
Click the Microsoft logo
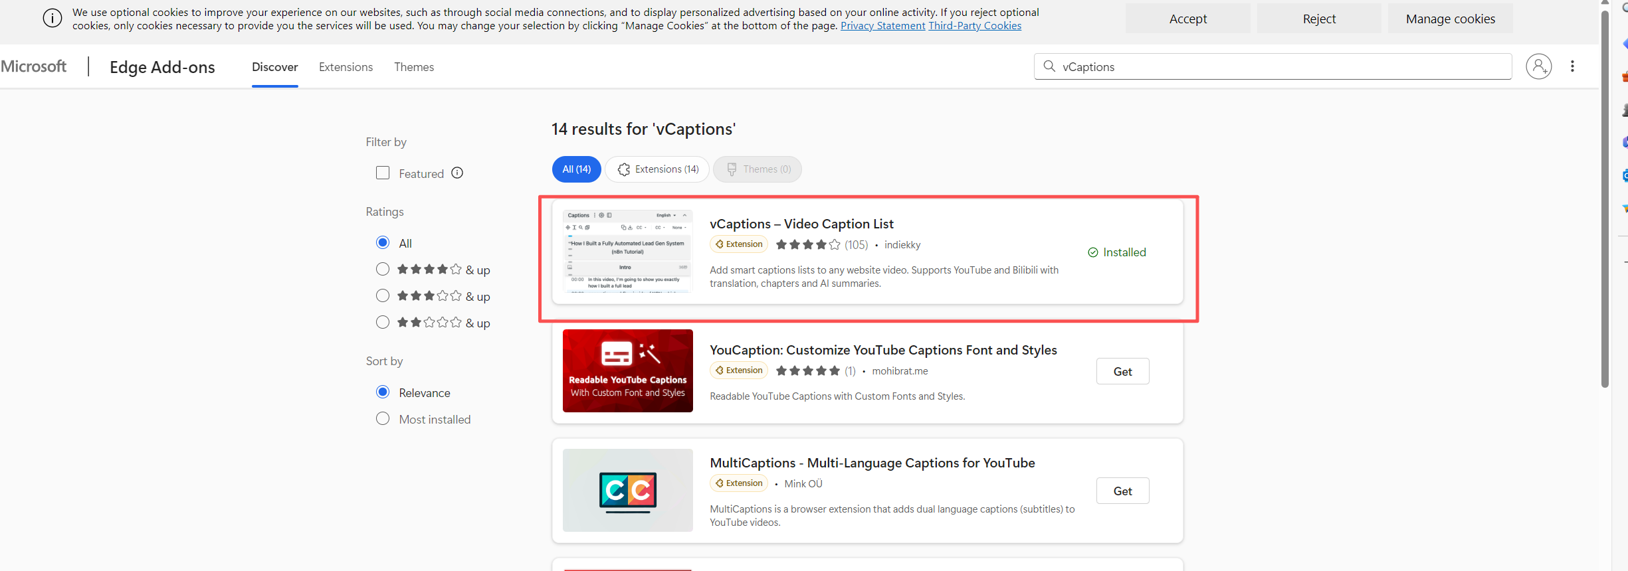tap(33, 66)
